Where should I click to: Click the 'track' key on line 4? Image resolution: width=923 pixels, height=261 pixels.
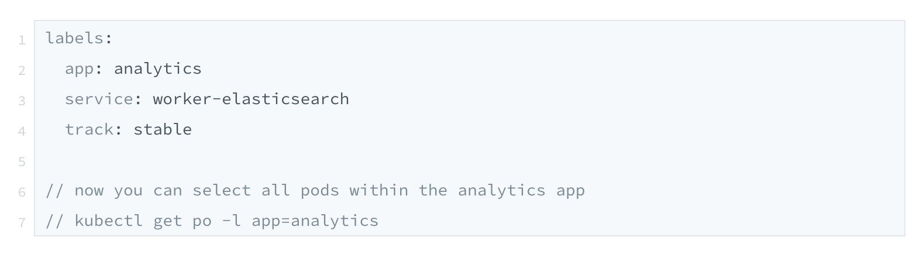(89, 129)
